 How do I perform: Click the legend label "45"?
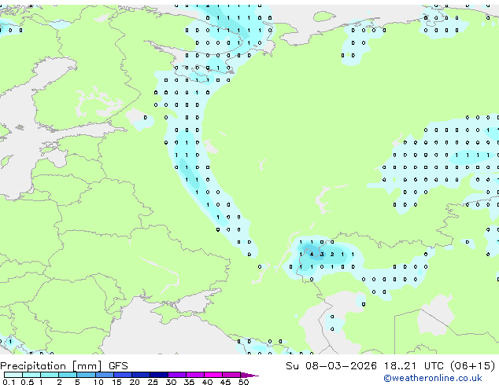(225, 382)
